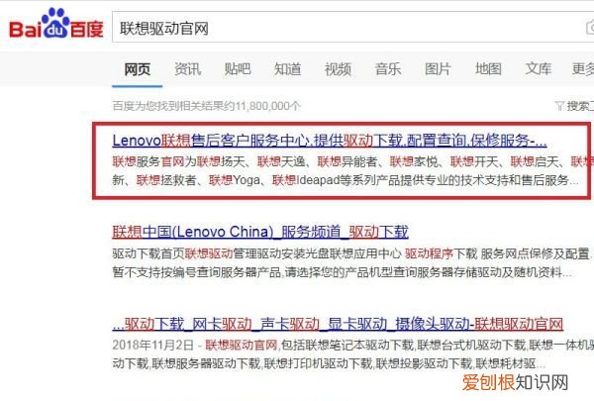Switch to the 知道 tab
Screen dimensions: 594x401
pos(287,69)
